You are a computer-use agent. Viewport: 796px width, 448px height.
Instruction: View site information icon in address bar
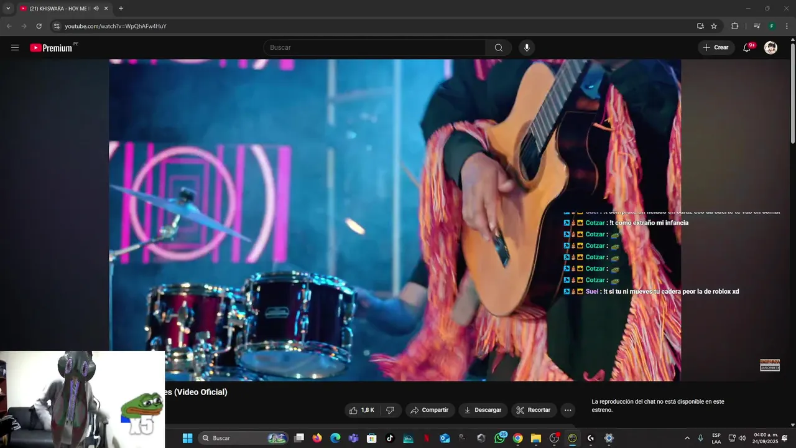pyautogui.click(x=56, y=26)
